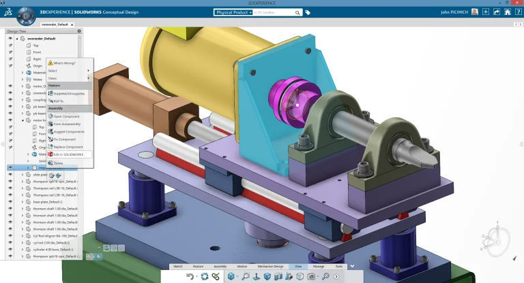524x283 pixels.
Task: Toggle eye icon for overender_Default root
Action: [x=10, y=38]
